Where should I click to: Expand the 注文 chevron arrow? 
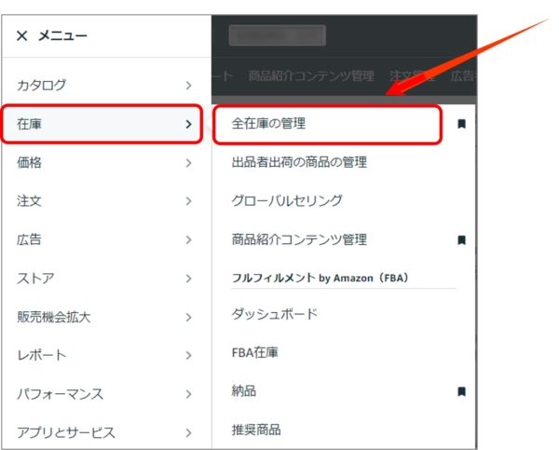(x=188, y=201)
